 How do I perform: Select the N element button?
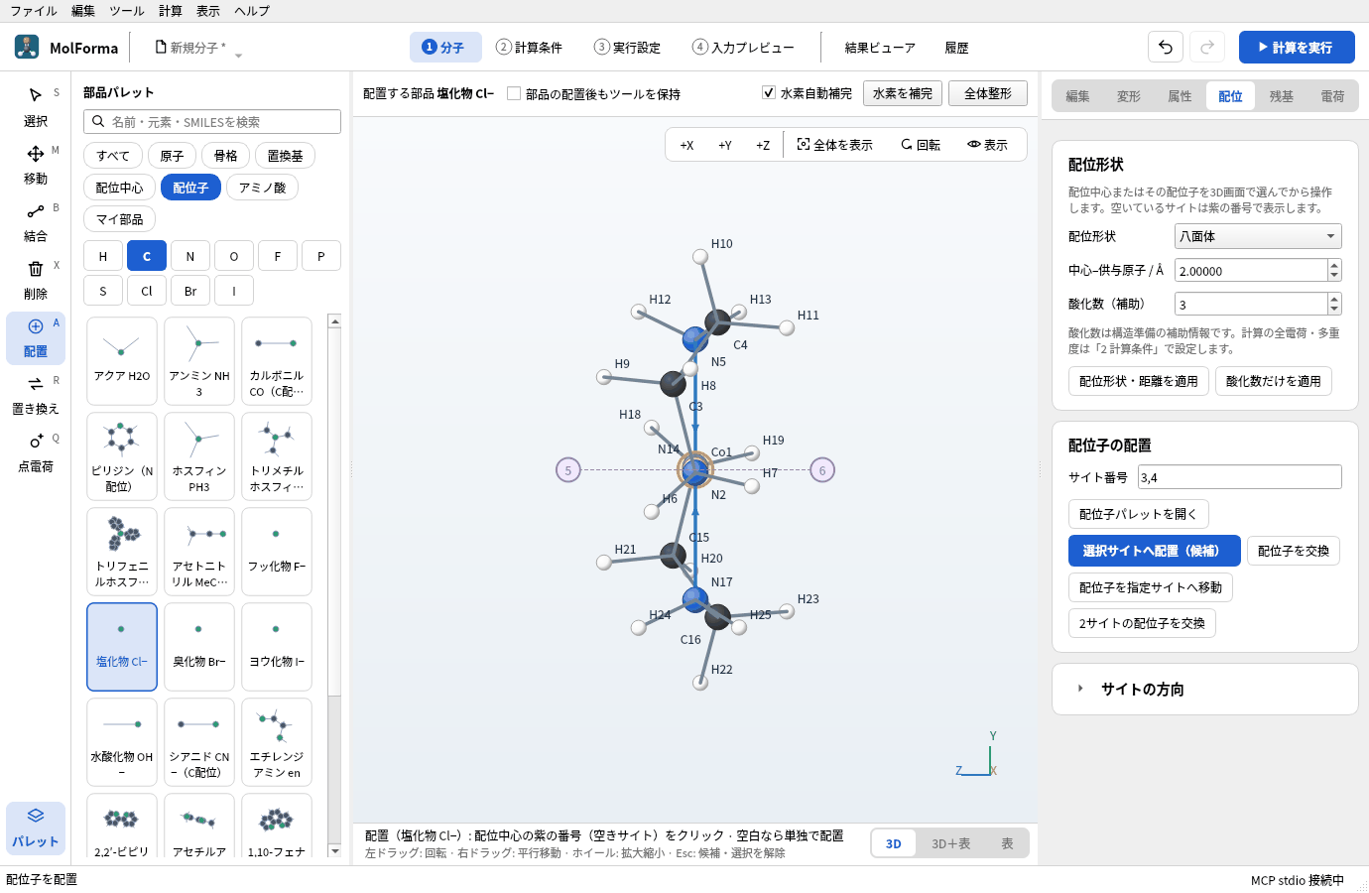pos(190,256)
